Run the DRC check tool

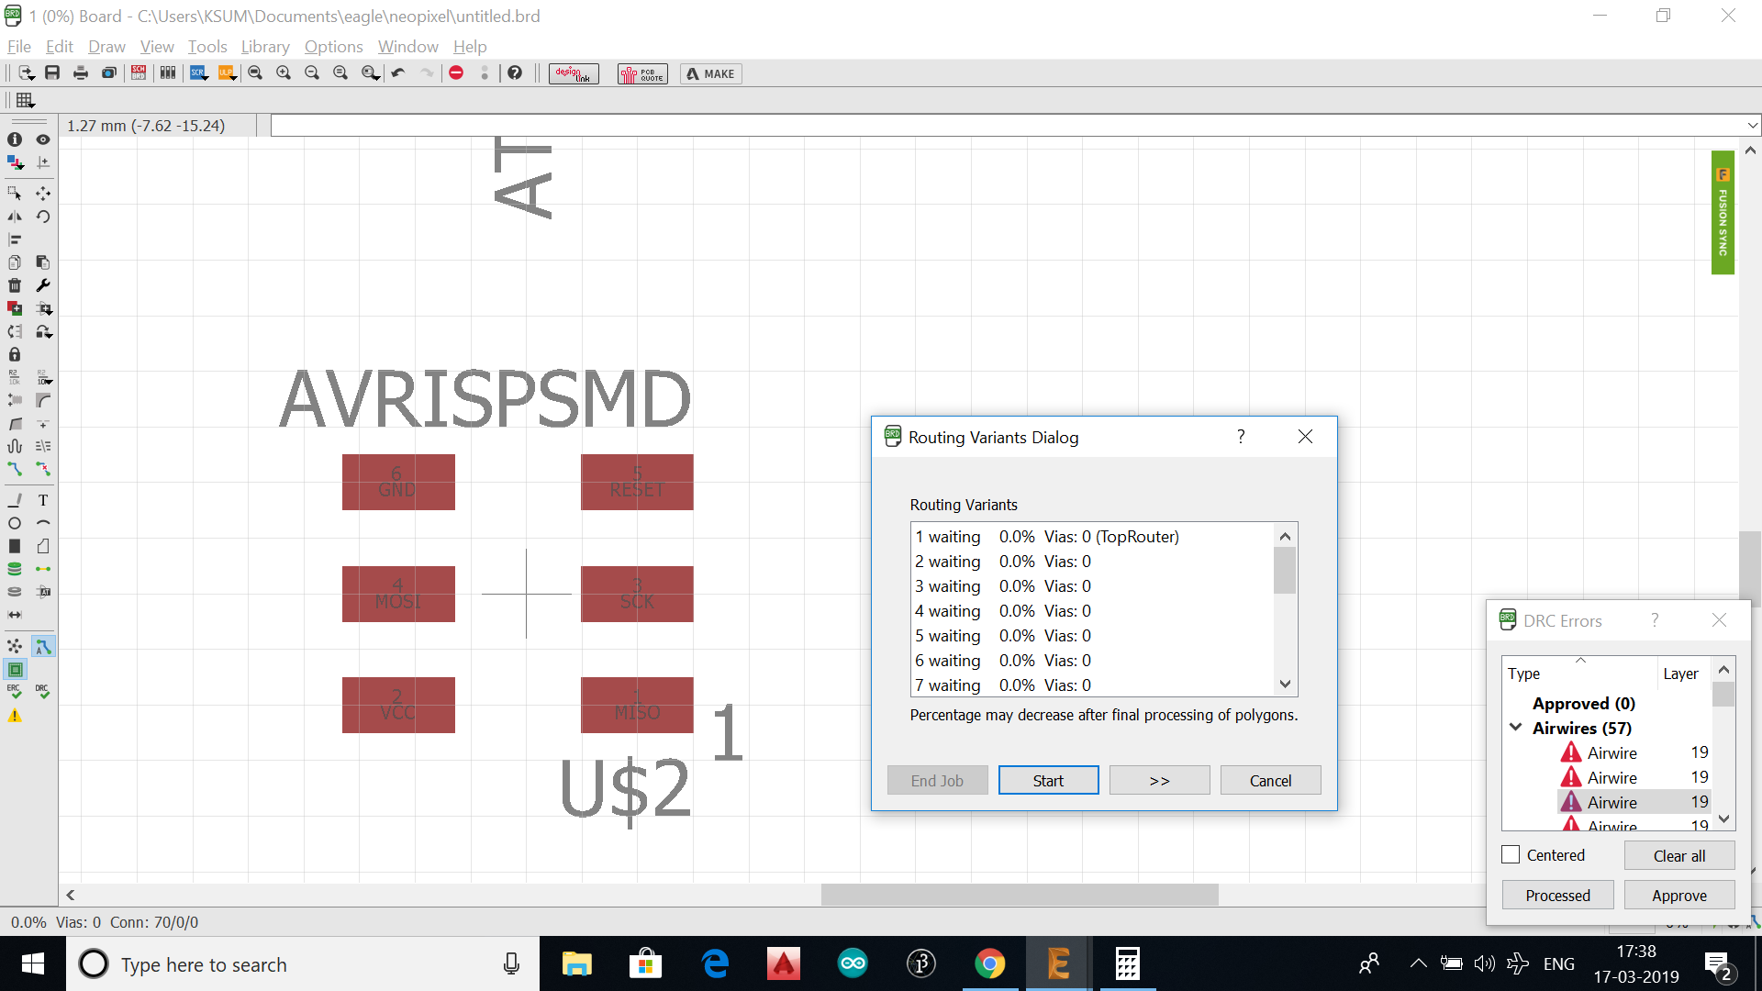coord(43,691)
